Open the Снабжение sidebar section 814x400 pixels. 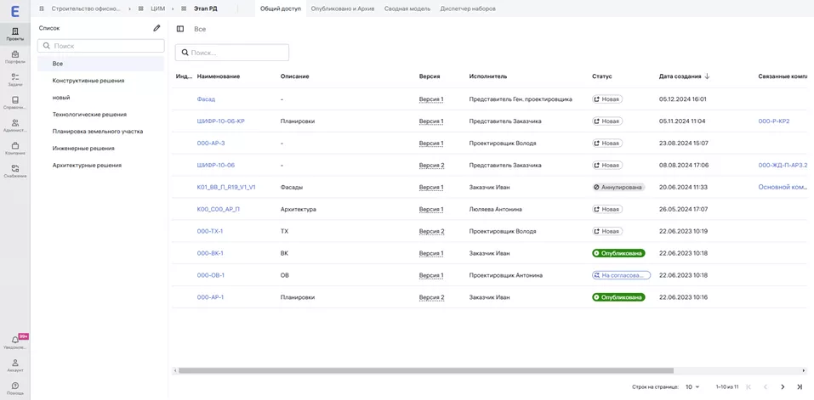[x=14, y=171]
